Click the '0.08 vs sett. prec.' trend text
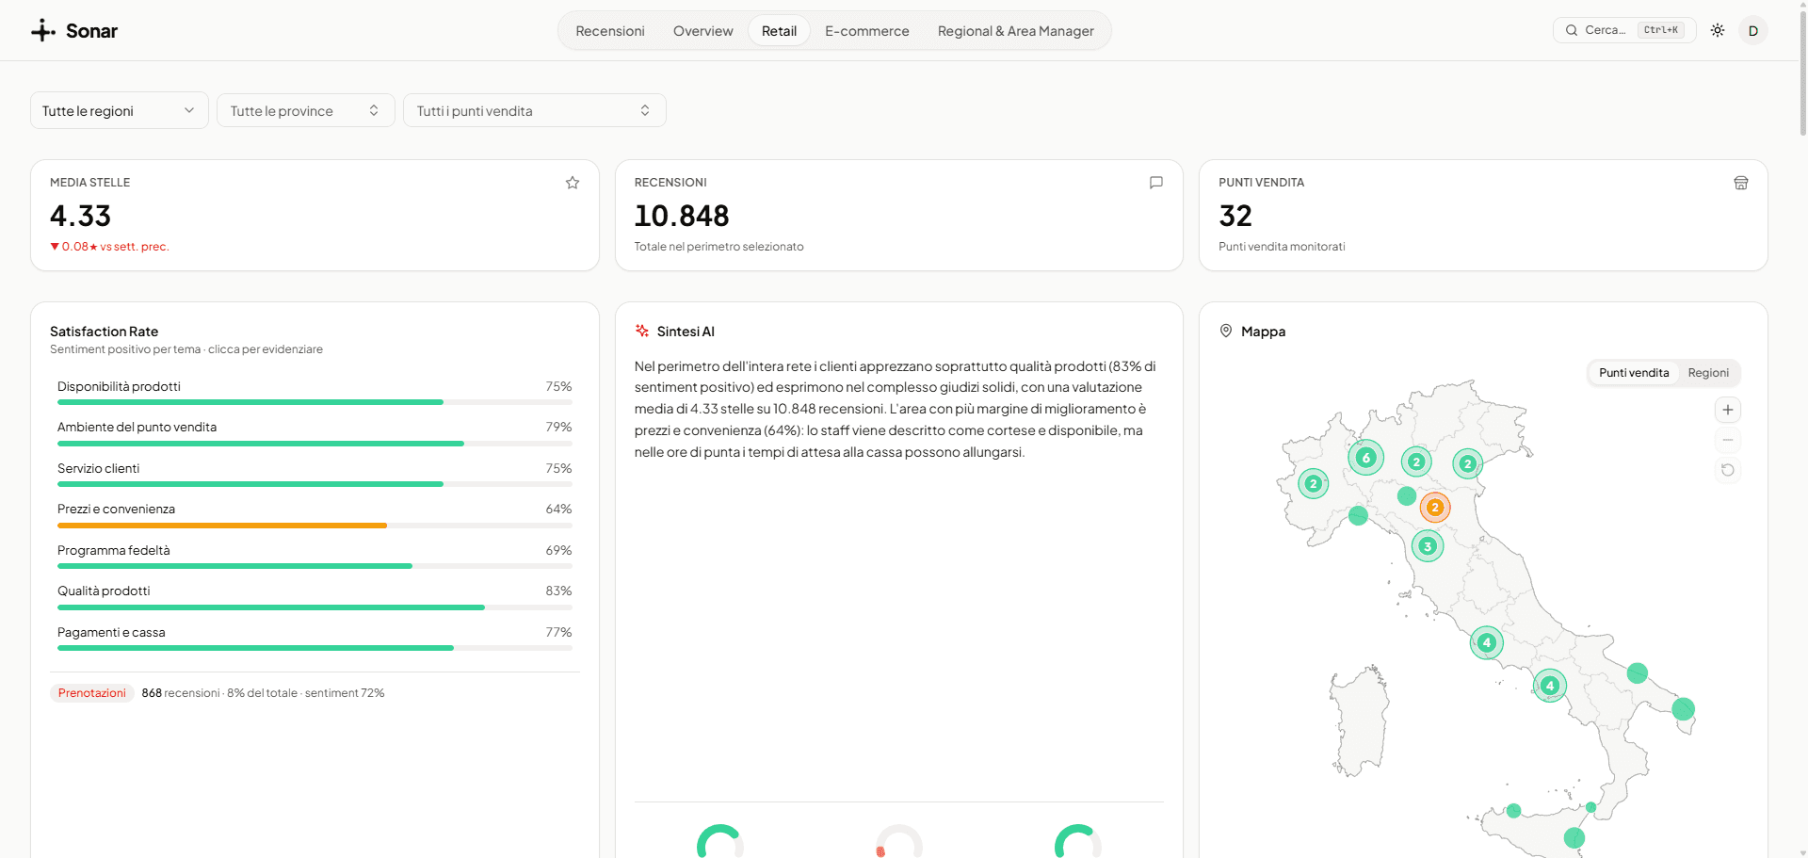 (109, 247)
